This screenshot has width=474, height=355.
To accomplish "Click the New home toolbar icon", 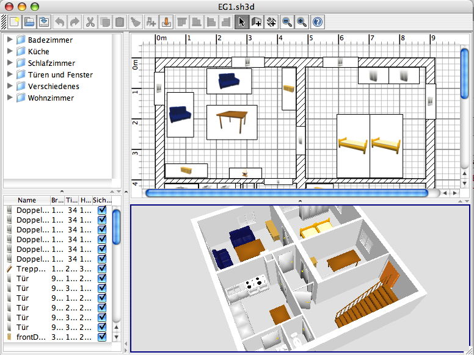I will pyautogui.click(x=14, y=23).
